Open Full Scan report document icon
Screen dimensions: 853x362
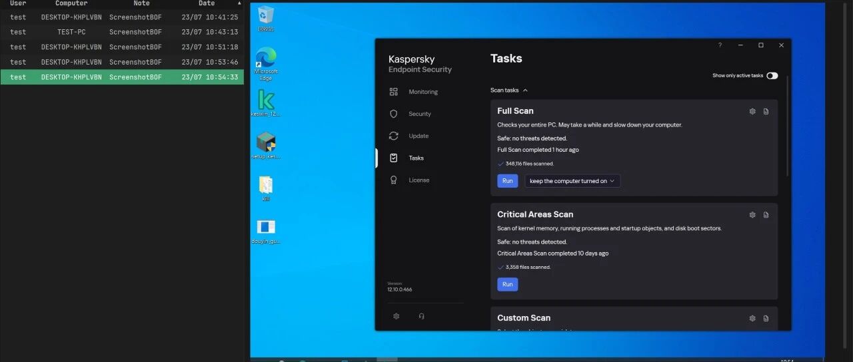(766, 111)
